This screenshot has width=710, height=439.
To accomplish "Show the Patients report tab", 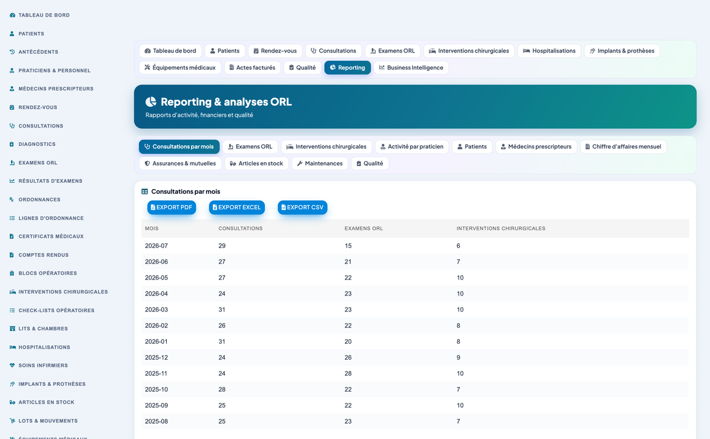I will click(472, 147).
